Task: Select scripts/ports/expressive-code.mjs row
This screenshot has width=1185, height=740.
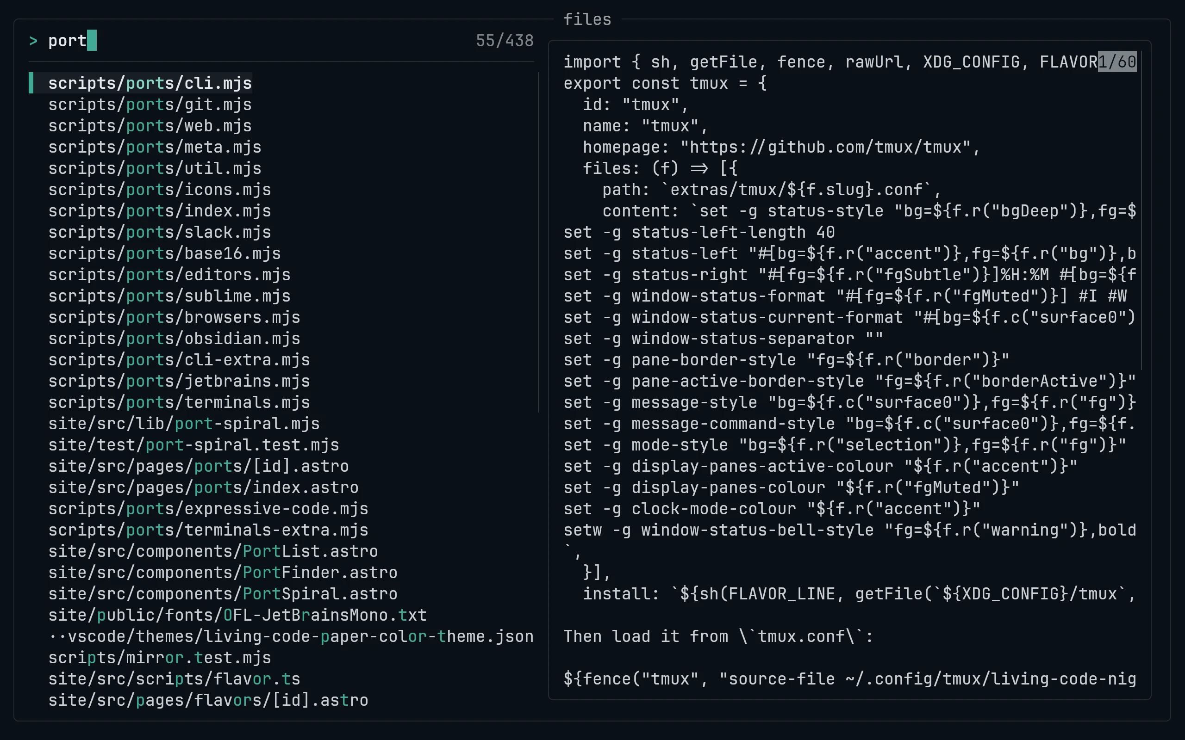Action: 209,509
